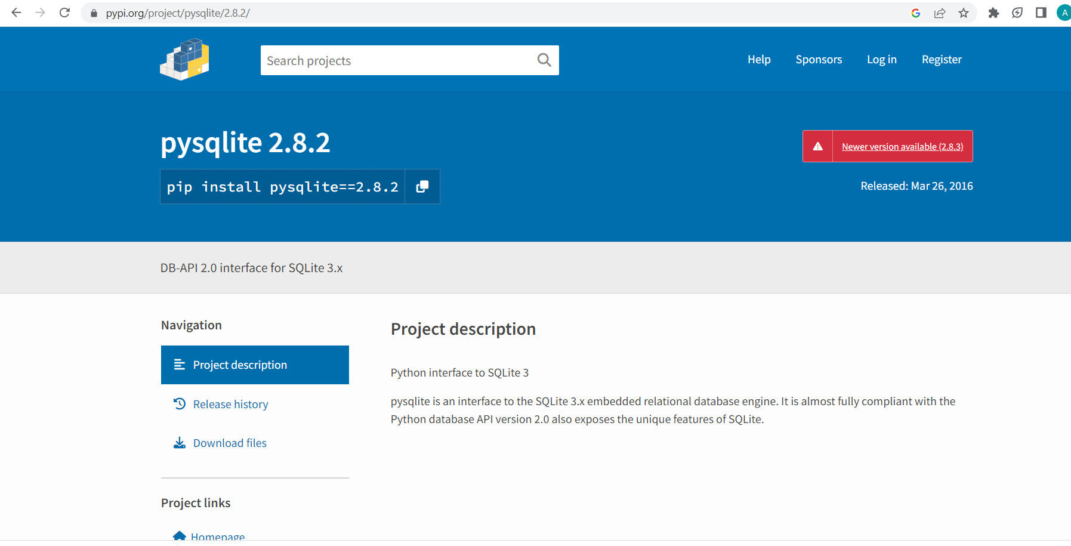Open the Release history tab
The height and width of the screenshot is (546, 1071).
[255, 404]
